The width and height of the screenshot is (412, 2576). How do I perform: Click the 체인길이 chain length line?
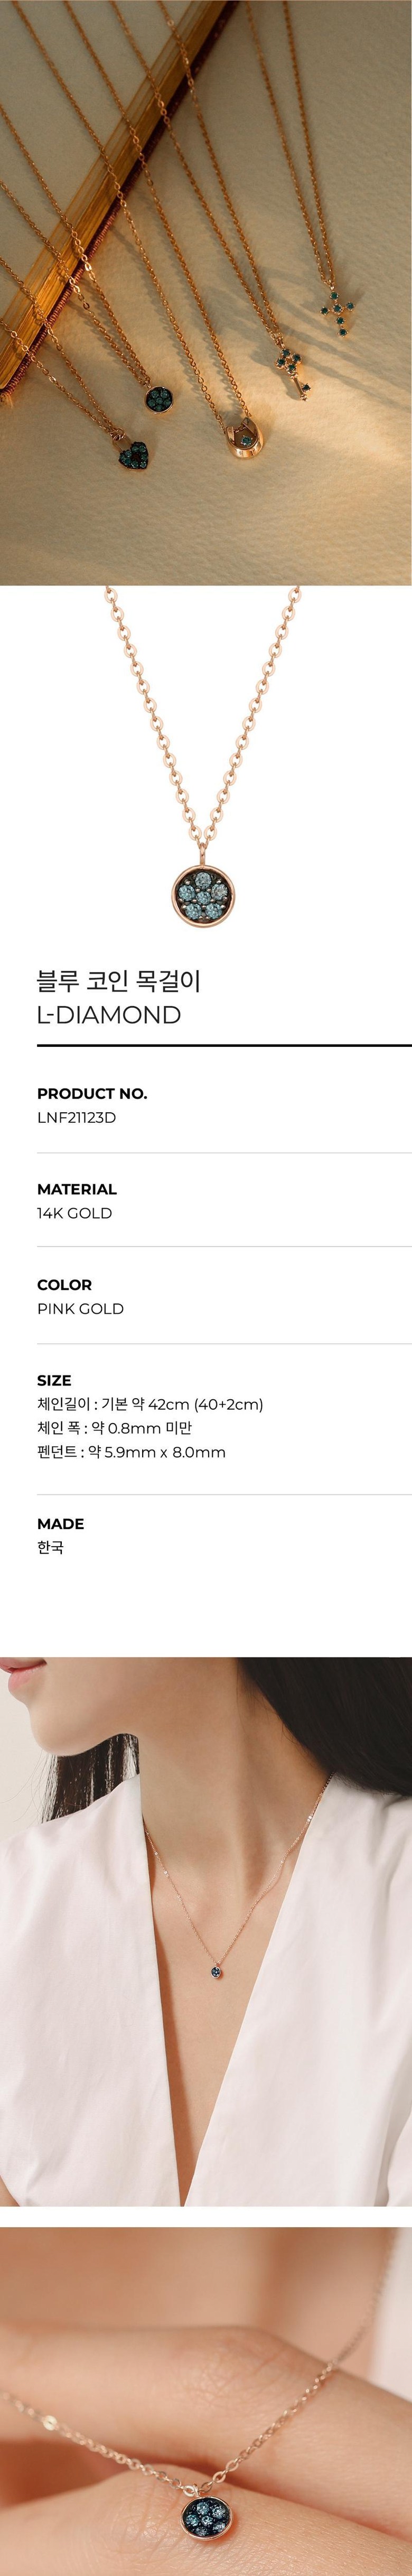click(150, 1404)
